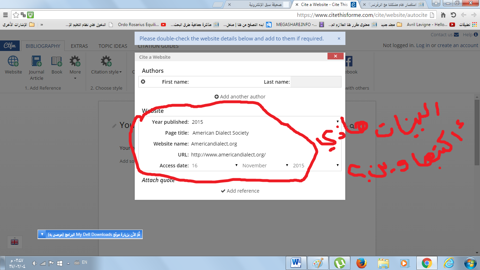Click the Facebook share icon
The height and width of the screenshot is (270, 480).
point(348,62)
